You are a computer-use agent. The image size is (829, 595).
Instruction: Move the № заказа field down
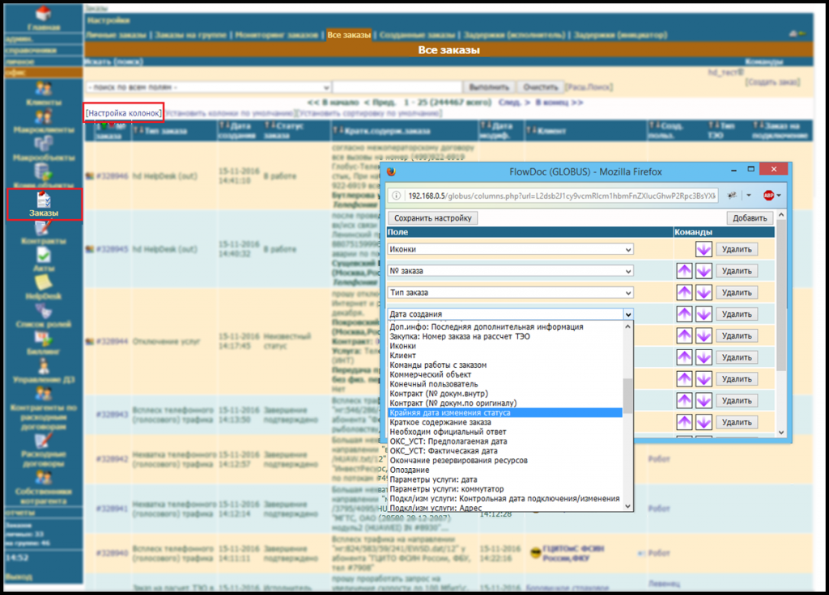[704, 271]
